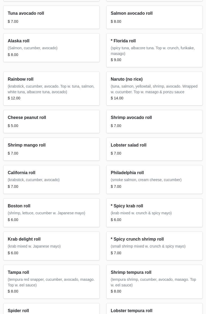The image size is (206, 314).
Task: Pick the Spicy krab roll
Action: point(154,212)
